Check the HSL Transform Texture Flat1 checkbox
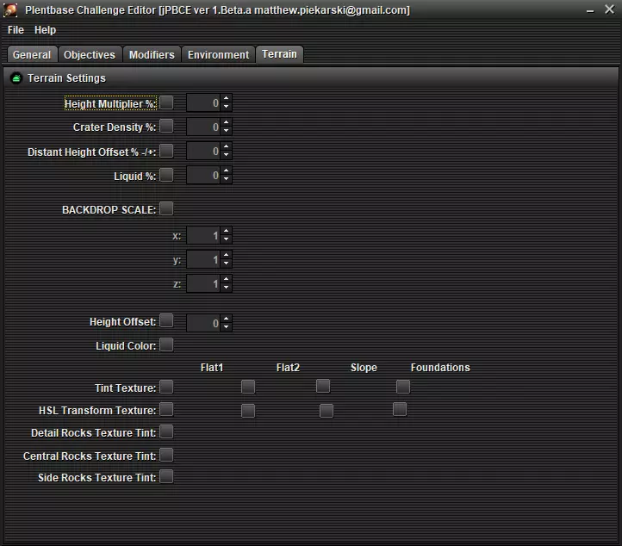Viewport: 622px width, 546px height. click(166, 409)
